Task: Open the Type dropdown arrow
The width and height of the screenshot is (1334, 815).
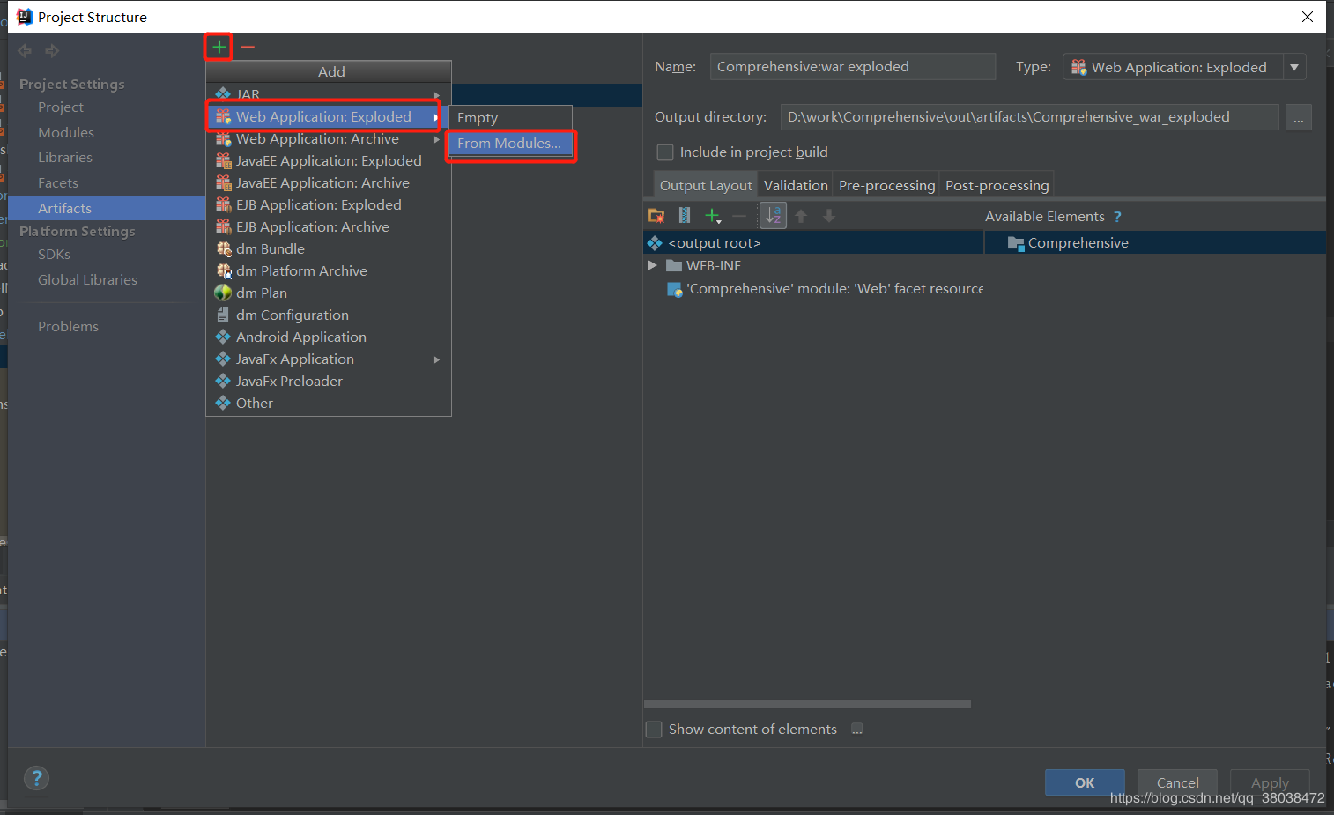Action: point(1294,67)
